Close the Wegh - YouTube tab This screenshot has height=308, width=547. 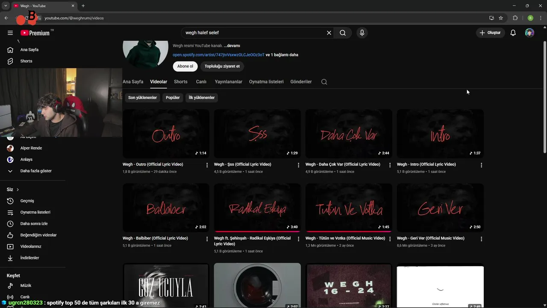73,6
